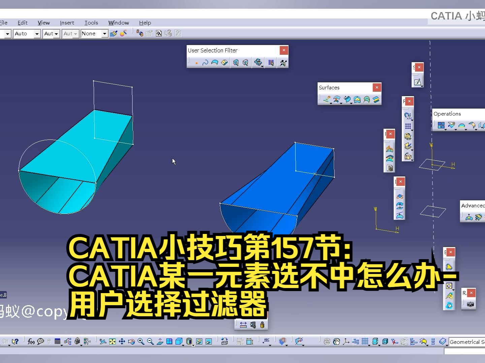Click the Fit All In icon
The width and height of the screenshot is (485, 363).
click(112, 341)
